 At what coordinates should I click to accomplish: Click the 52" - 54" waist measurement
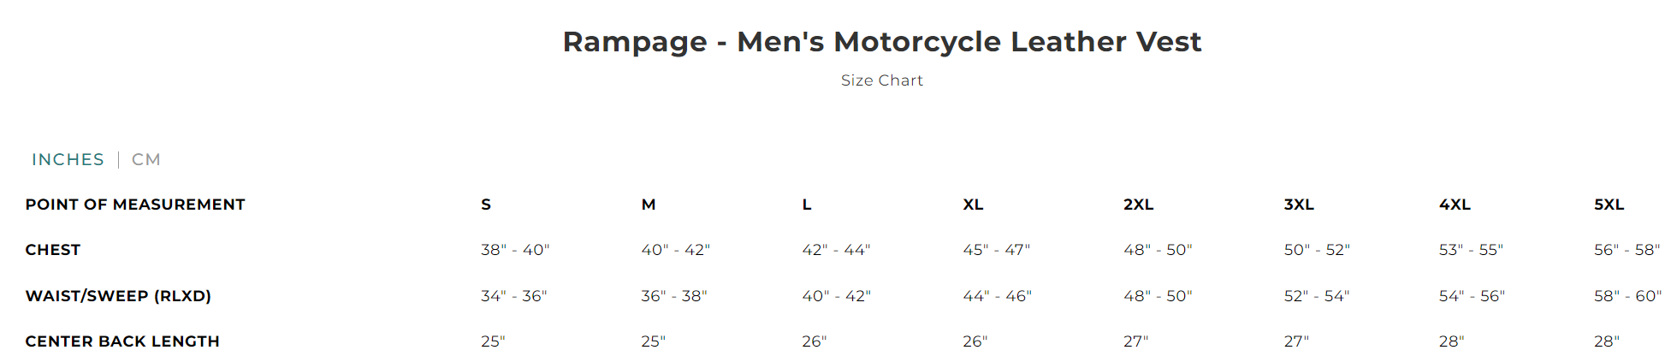pyautogui.click(x=1316, y=296)
